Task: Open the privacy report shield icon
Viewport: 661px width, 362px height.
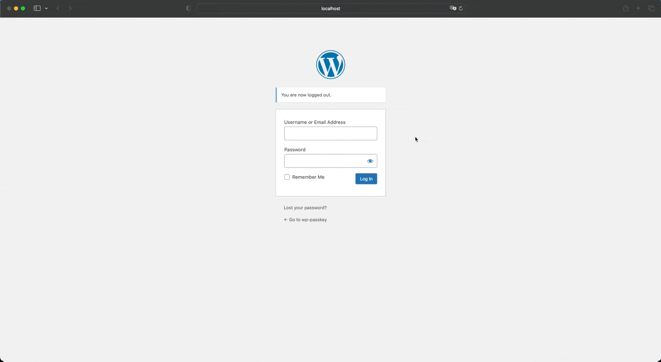Action: 188,8
